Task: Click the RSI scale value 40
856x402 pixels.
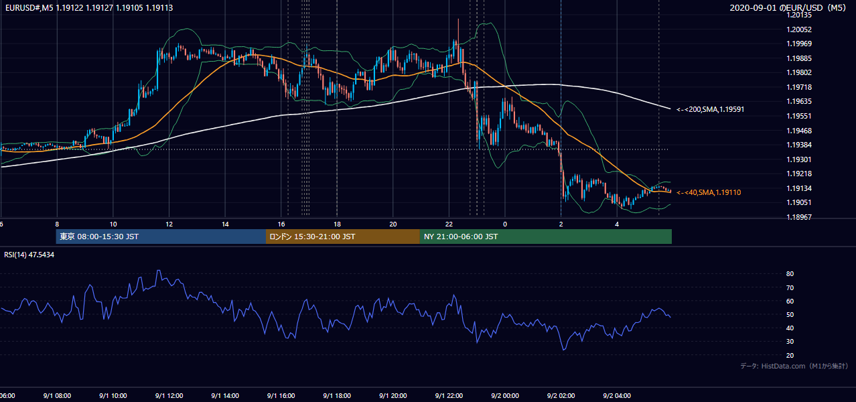Action: click(790, 328)
